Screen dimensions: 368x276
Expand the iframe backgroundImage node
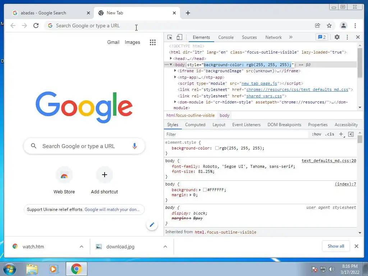tap(175, 71)
